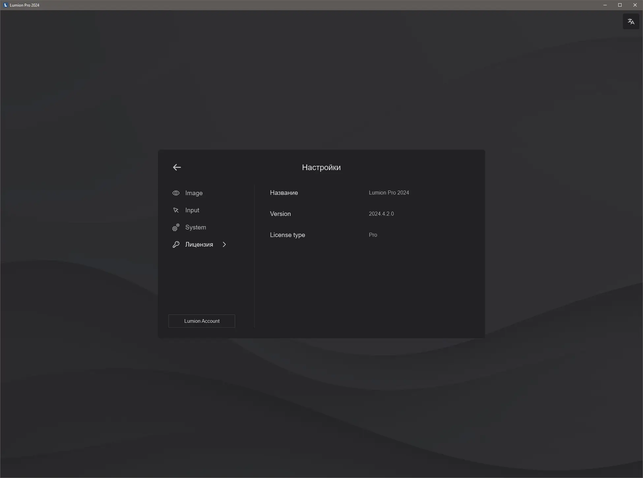Maximize the Lumion window
Screen dimensions: 643x478
[x=620, y=5]
